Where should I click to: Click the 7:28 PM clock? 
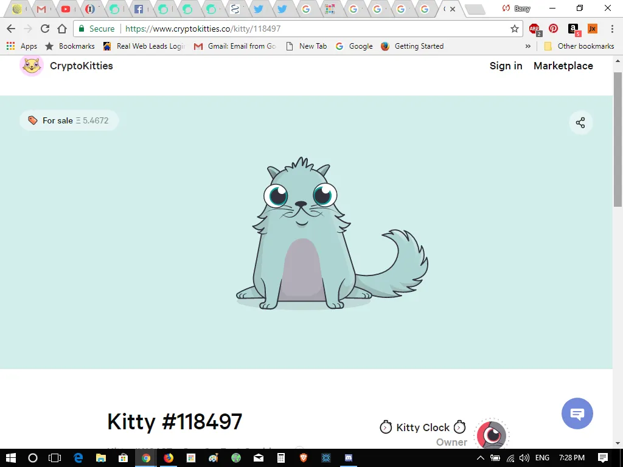coord(572,458)
